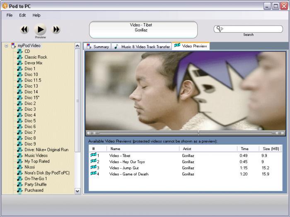290x217 pixels.
Task: Open the File menu
Action: coord(10,15)
